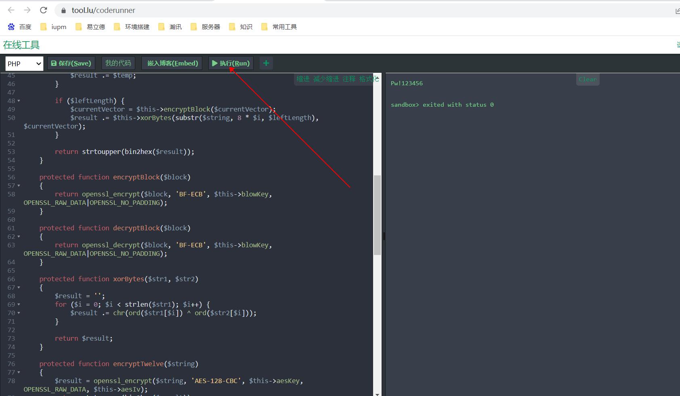Reload the page with the browser refresh icon

tap(43, 10)
